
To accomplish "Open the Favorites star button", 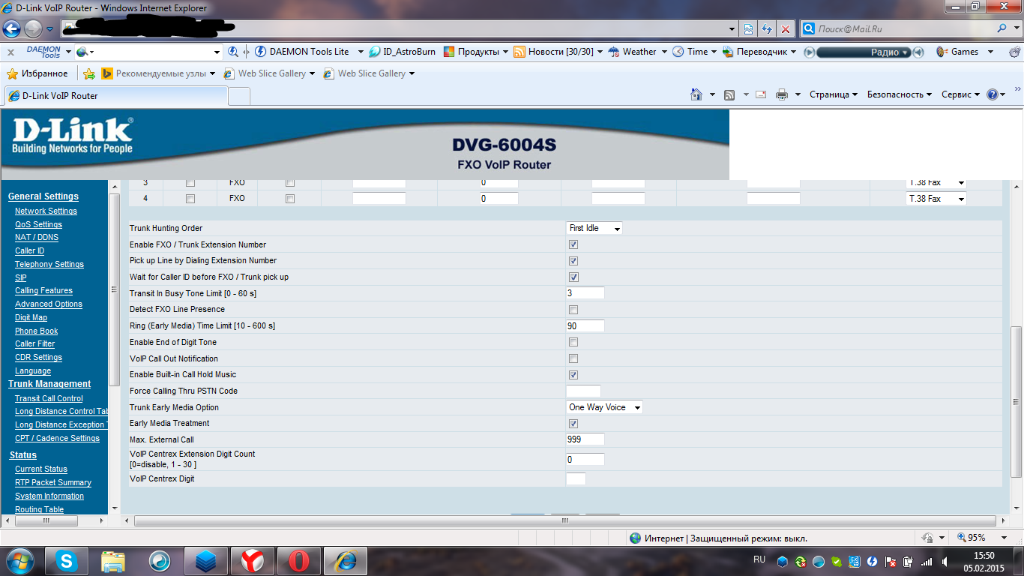I will [37, 73].
